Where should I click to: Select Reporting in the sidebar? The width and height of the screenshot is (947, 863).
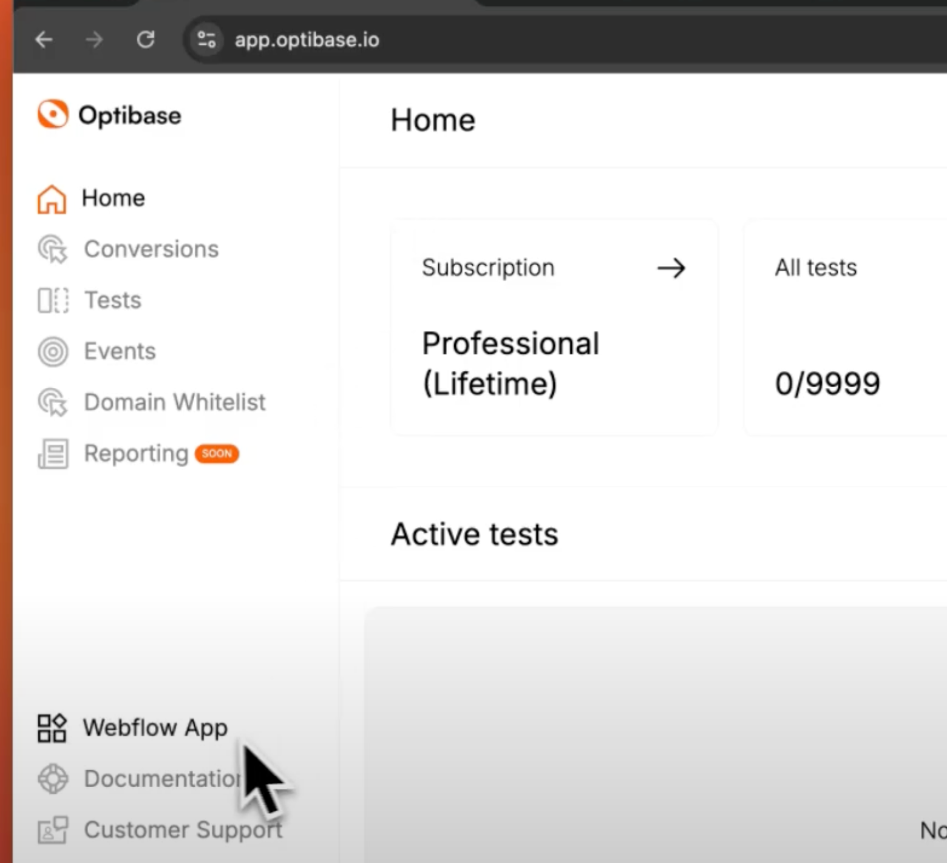point(136,454)
